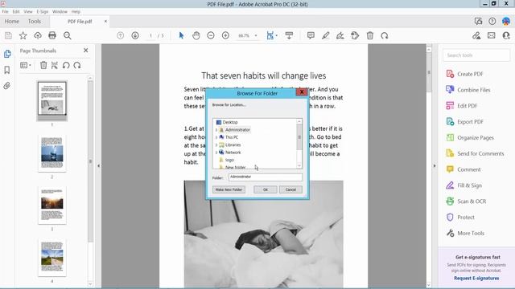Click the scrolling mode toolbar icon

point(289,35)
